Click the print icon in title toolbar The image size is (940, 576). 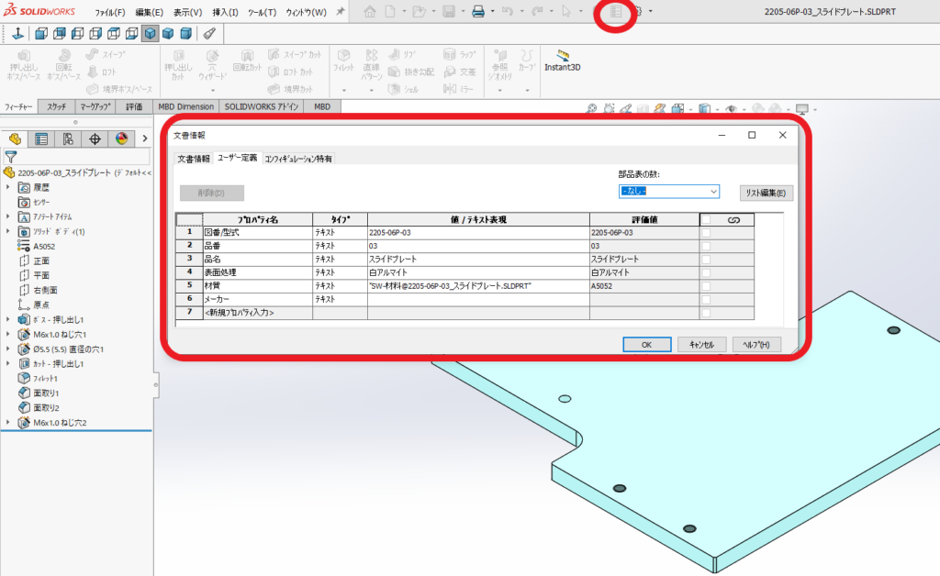477,12
